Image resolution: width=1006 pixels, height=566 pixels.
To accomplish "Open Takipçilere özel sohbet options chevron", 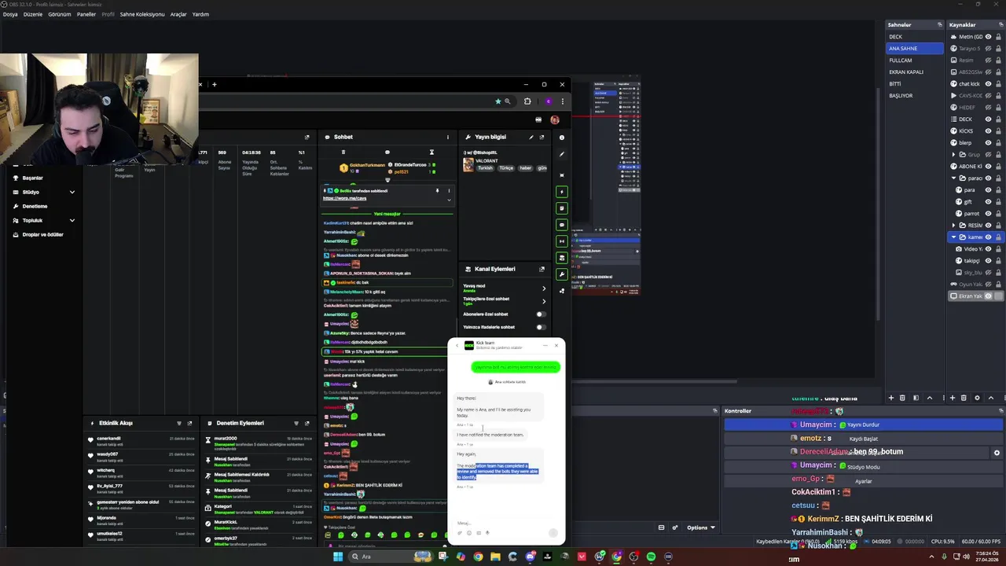I will coord(543,301).
